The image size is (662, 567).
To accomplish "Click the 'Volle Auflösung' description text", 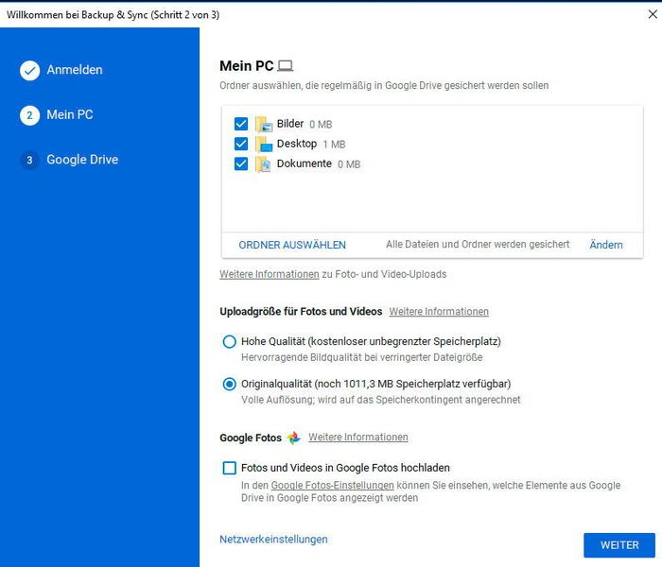I will [x=381, y=400].
